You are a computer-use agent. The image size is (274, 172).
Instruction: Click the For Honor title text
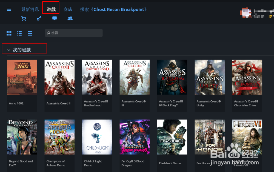click(x=203, y=163)
